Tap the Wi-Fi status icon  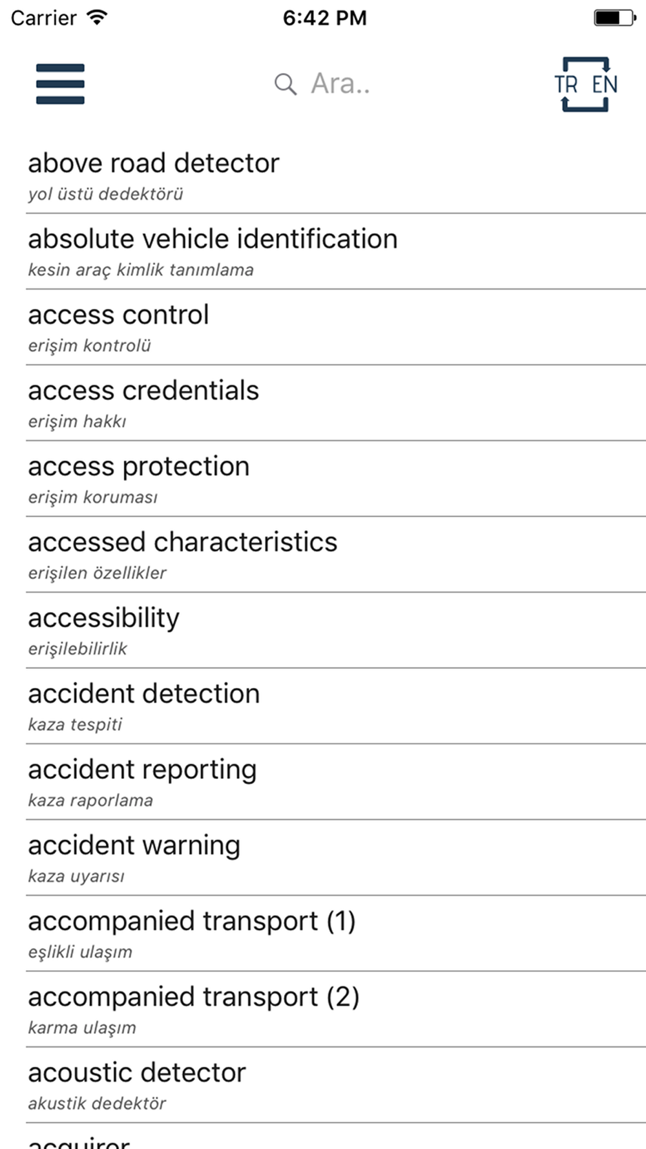click(97, 17)
